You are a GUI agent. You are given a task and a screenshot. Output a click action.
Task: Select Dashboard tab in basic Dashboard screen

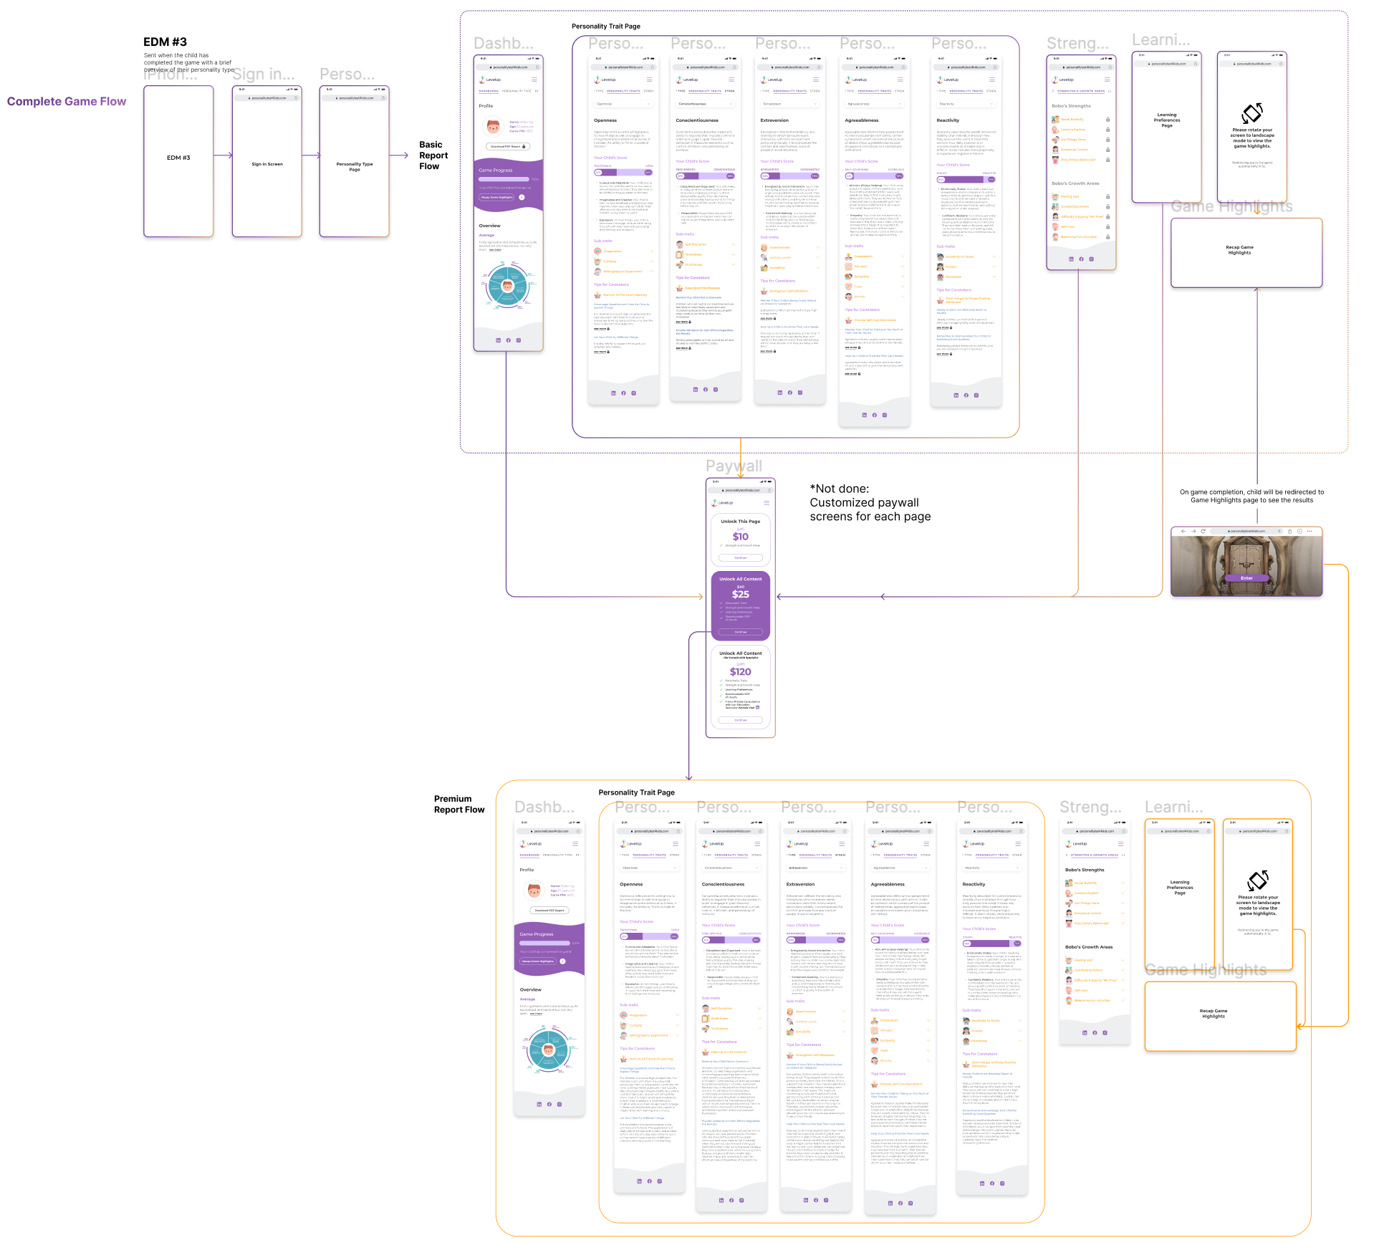(x=489, y=91)
